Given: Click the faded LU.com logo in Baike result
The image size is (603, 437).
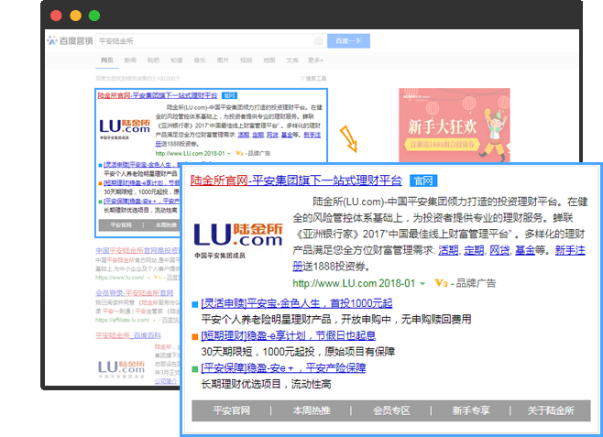Looking at the screenshot, I should point(122,368).
